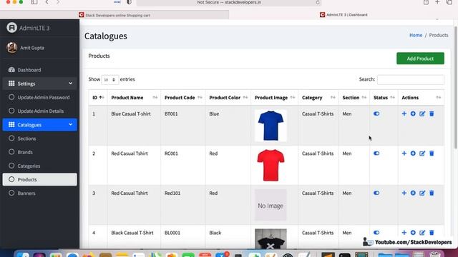Open Update Admin Password page
Image resolution: width=458 pixels, height=257 pixels.
point(40,97)
